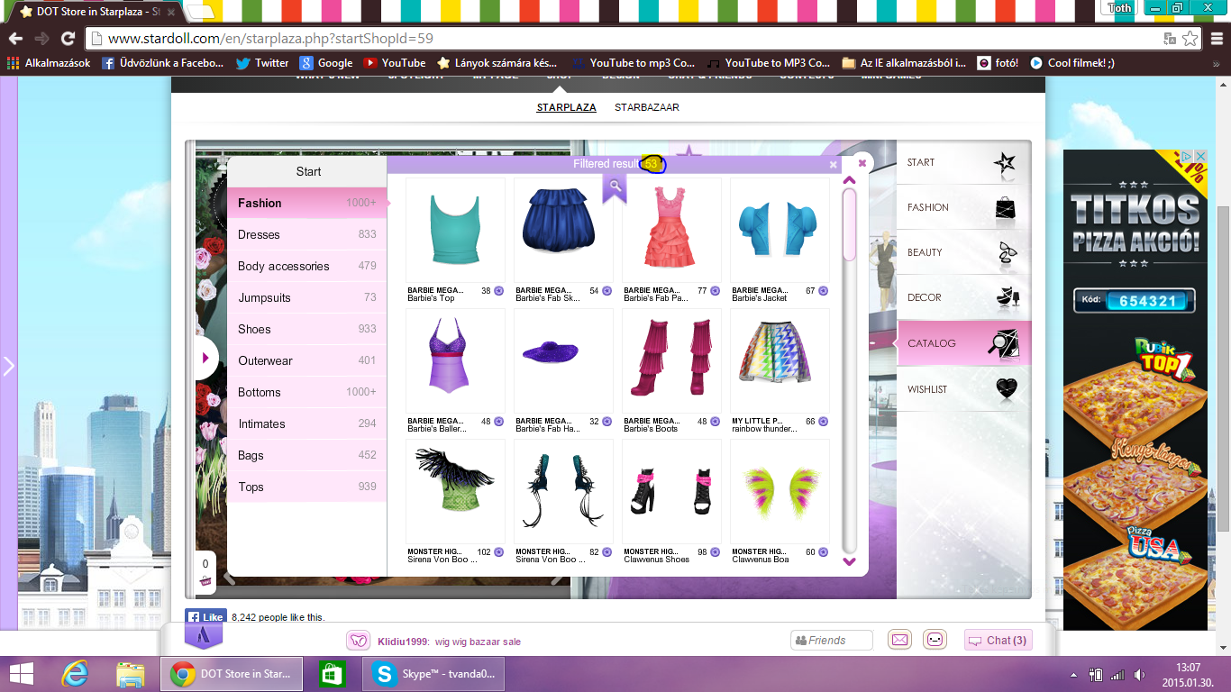This screenshot has width=1231, height=692.
Task: Bookmark page with star icon
Action: pyautogui.click(x=1190, y=39)
